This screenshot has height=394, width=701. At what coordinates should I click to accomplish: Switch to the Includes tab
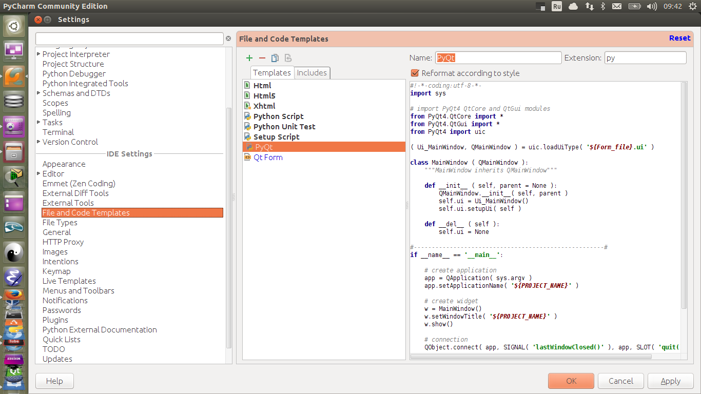click(312, 73)
